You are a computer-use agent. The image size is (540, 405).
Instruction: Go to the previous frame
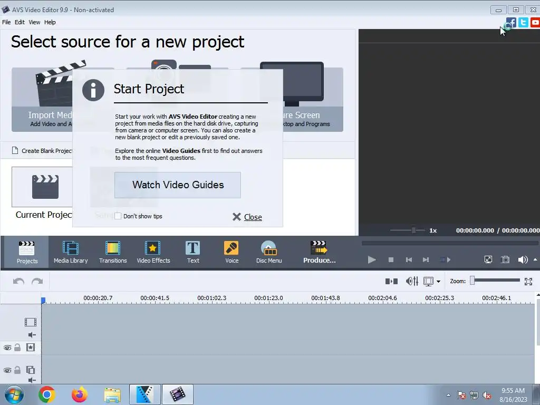pyautogui.click(x=409, y=259)
